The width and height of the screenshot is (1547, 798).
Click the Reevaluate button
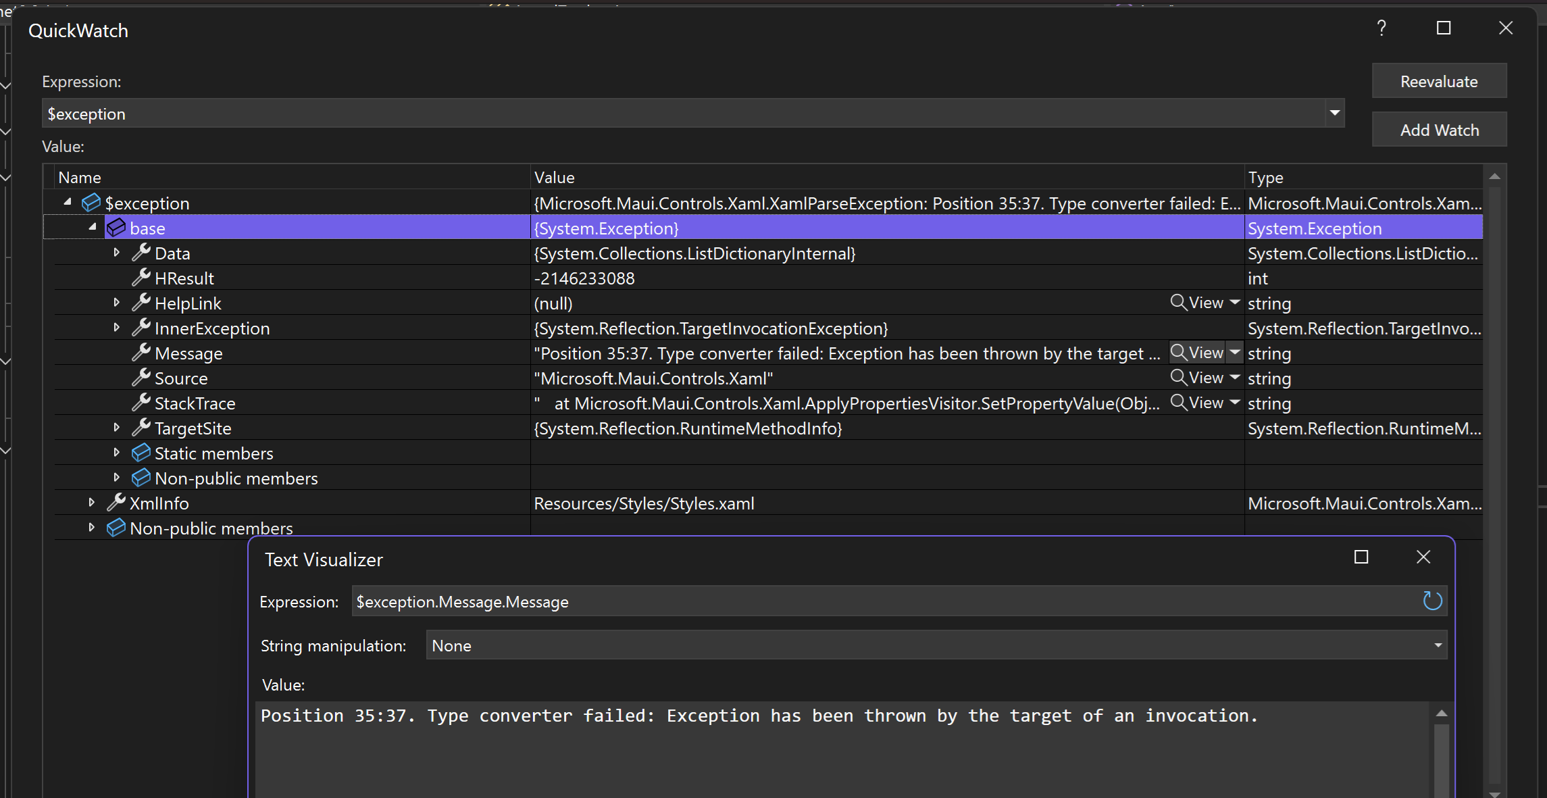click(x=1439, y=80)
